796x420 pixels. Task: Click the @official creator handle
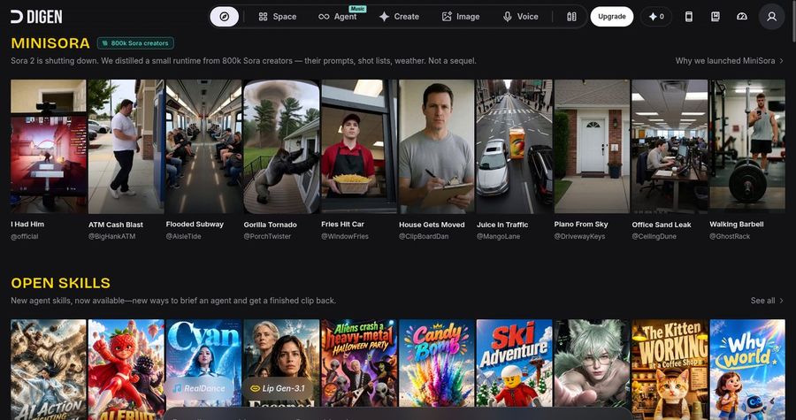pos(25,236)
